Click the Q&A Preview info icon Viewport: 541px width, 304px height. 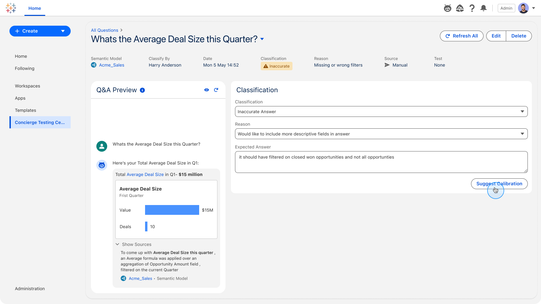click(x=142, y=90)
